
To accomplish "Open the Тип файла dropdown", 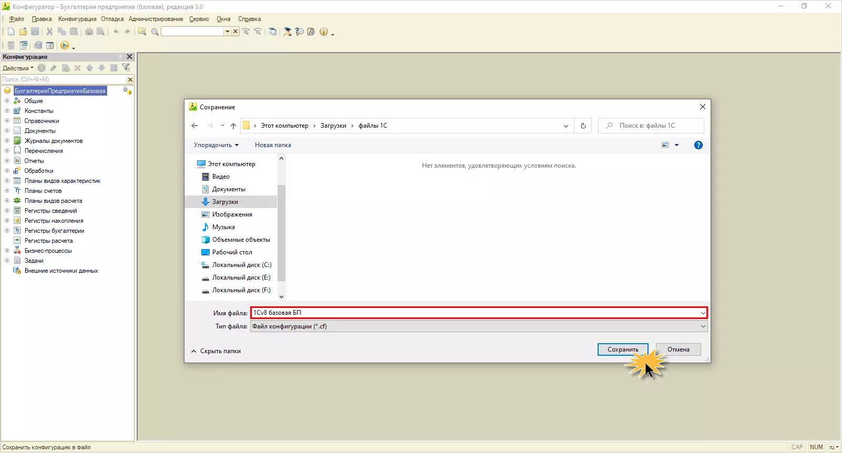I will pyautogui.click(x=479, y=326).
